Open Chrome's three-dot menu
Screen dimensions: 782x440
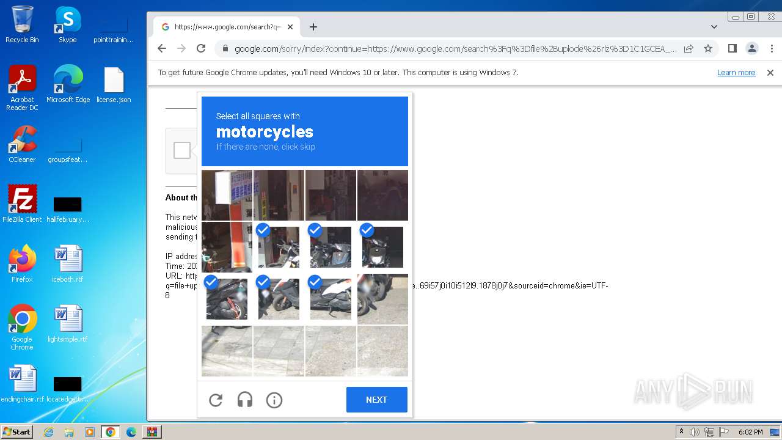(770, 48)
